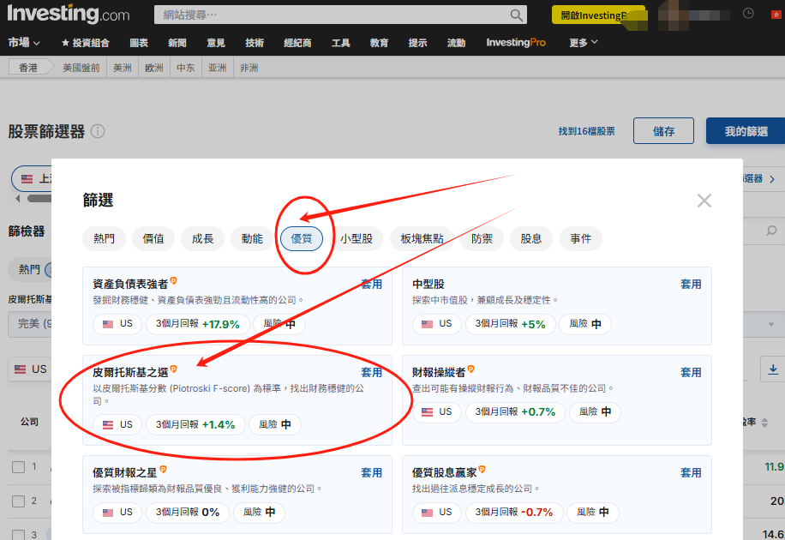Tick the checkbox for row 3
Screen dimensions: 785x540
pos(19,535)
